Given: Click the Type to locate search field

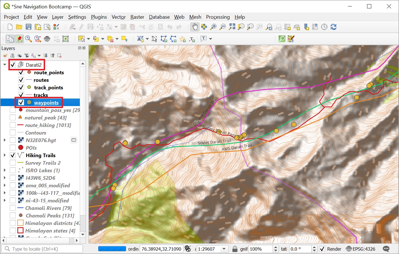Looking at the screenshot, I should click(42, 249).
